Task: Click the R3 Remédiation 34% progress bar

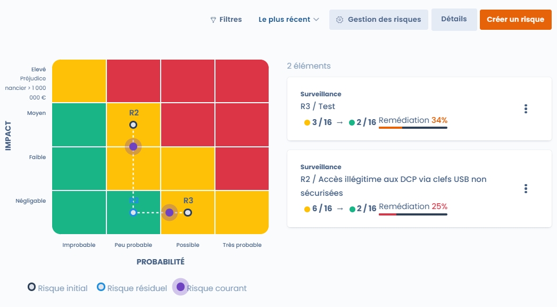Action: pos(413,128)
